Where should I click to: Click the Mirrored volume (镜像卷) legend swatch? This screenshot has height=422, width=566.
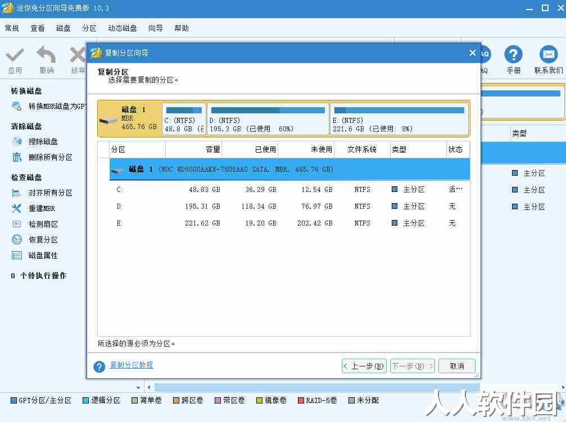tap(259, 400)
